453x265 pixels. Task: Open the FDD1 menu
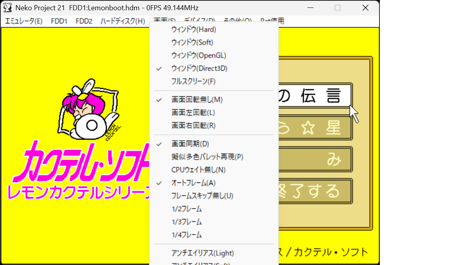pyautogui.click(x=59, y=21)
